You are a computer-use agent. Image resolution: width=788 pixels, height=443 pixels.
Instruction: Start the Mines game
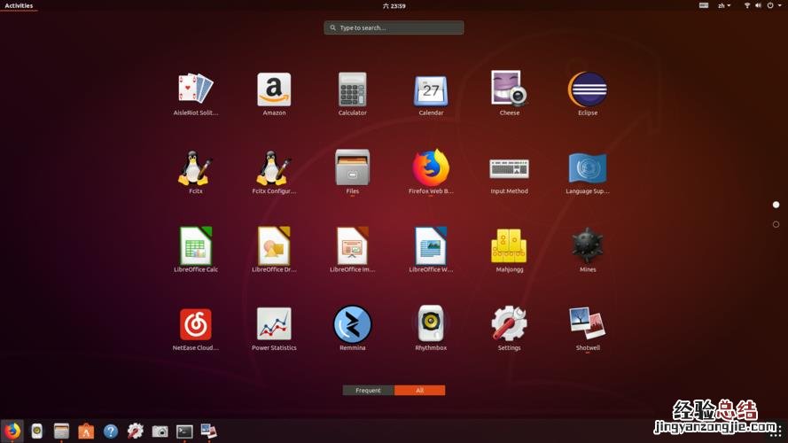click(x=588, y=251)
